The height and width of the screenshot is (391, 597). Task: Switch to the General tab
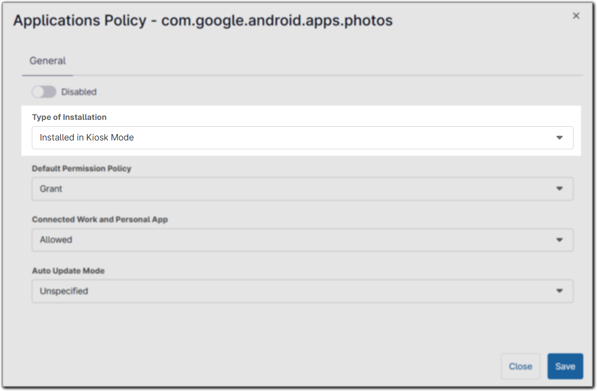tap(47, 61)
